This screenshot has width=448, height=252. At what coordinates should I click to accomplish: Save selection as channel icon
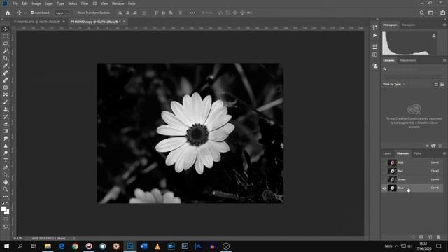coord(421,237)
